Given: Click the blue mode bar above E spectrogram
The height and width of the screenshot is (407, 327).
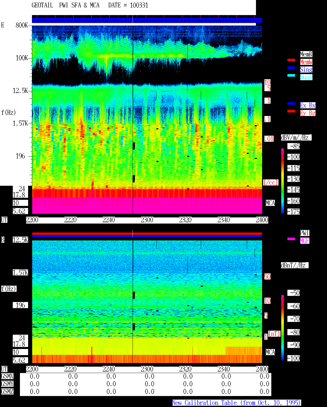Looking at the screenshot, I should pos(147,20).
